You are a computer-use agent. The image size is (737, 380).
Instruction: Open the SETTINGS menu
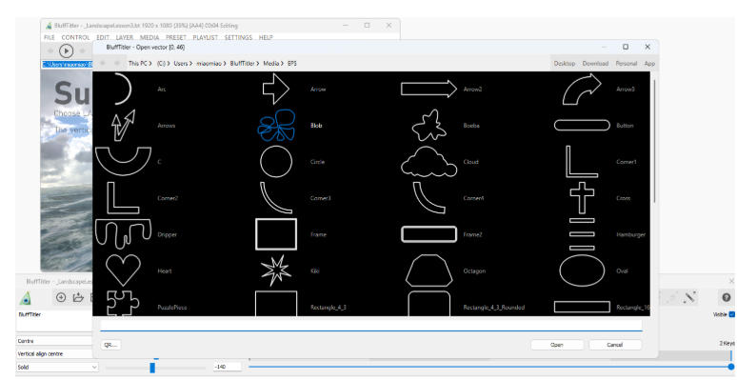point(238,37)
